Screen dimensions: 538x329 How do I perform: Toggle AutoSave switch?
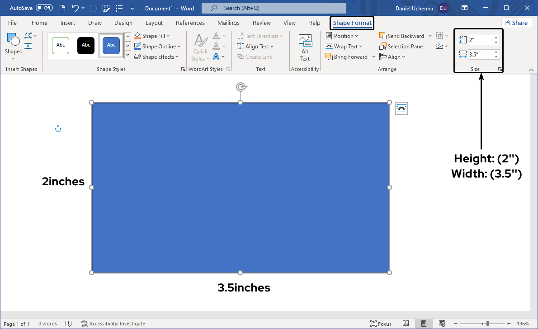click(x=44, y=8)
